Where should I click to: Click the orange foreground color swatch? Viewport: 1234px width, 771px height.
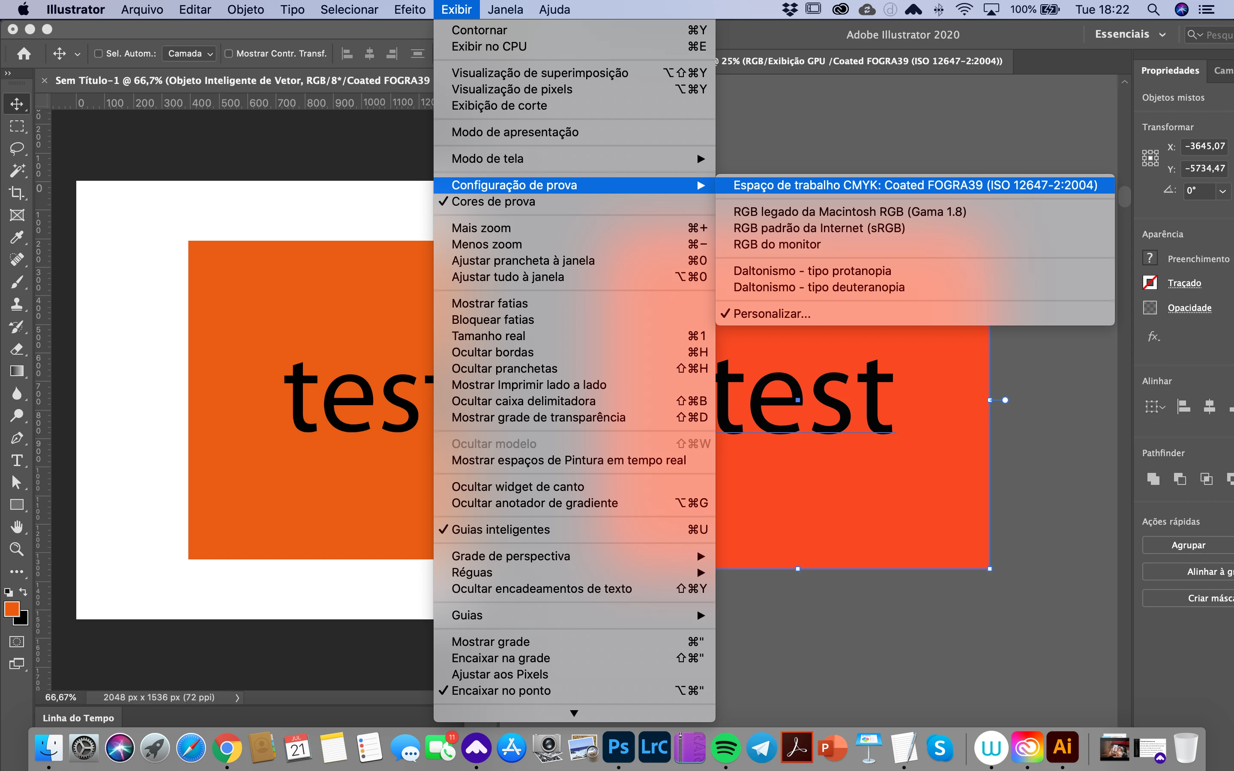click(x=11, y=609)
